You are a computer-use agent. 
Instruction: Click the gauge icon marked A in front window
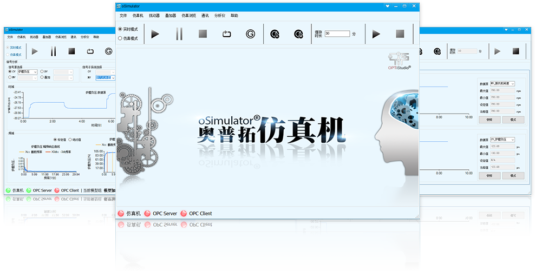[275, 34]
